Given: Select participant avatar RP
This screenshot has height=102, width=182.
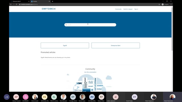Looking at the screenshot, I should [x=101, y=97].
